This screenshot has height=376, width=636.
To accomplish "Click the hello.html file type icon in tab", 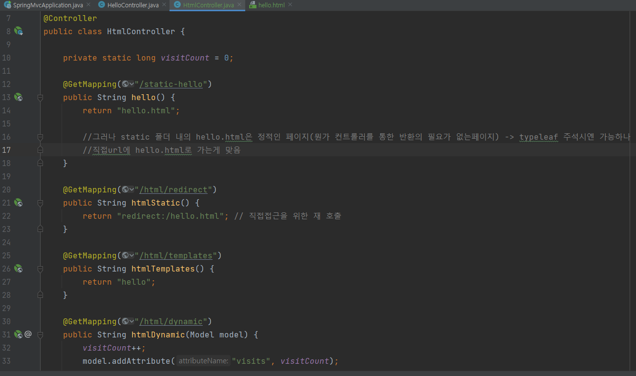I will click(x=253, y=5).
